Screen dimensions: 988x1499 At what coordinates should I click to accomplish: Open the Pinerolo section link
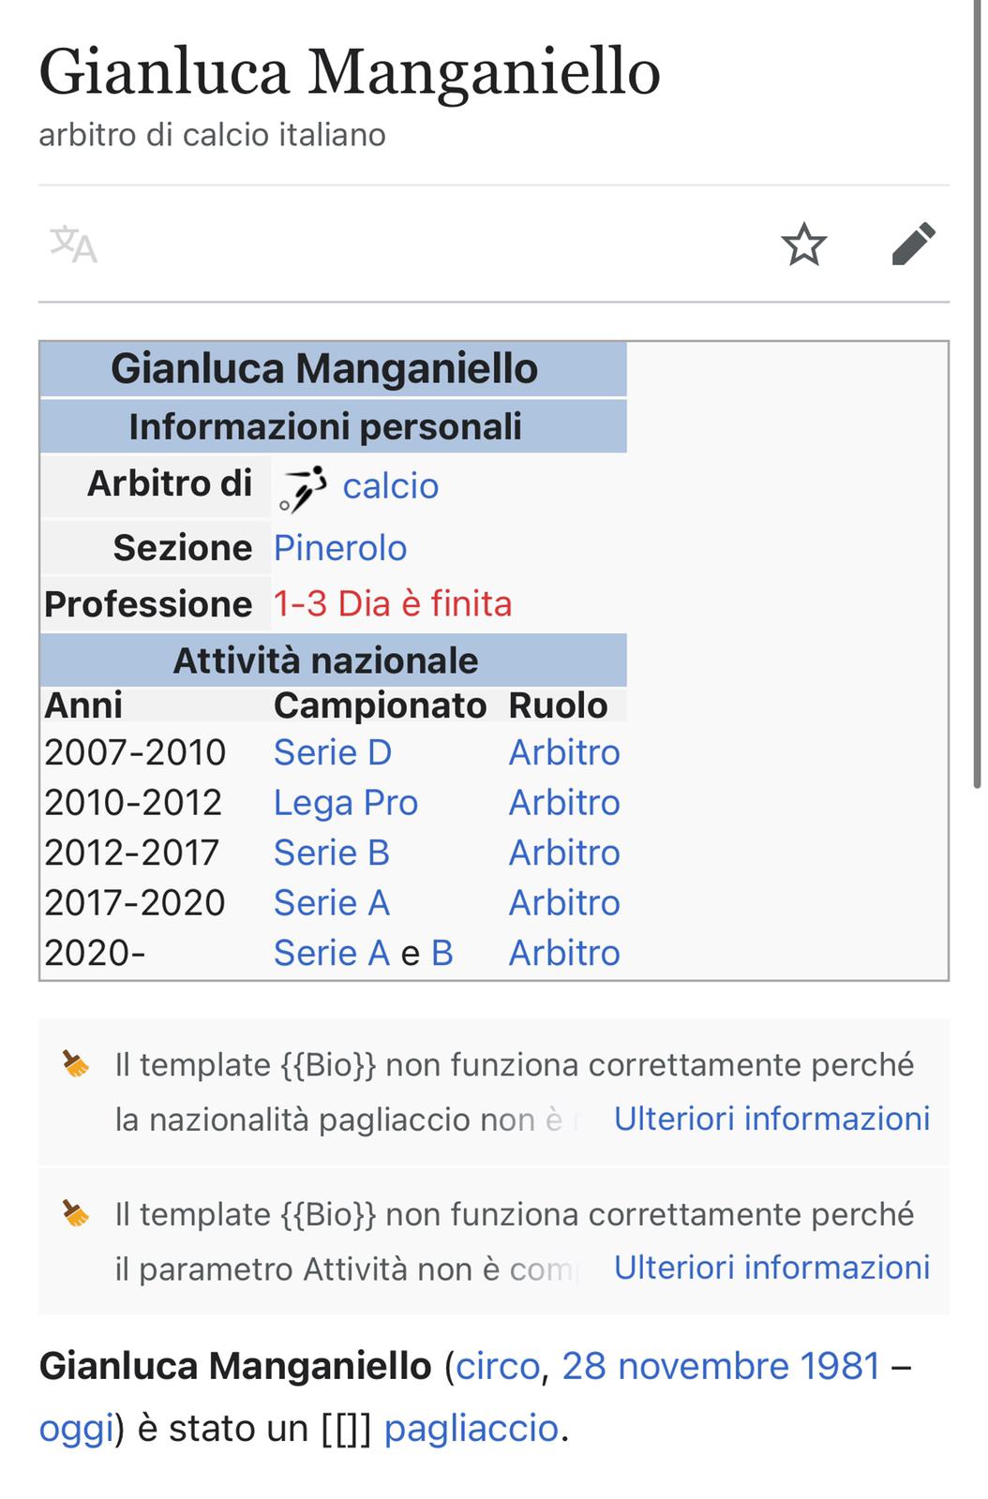point(340,548)
